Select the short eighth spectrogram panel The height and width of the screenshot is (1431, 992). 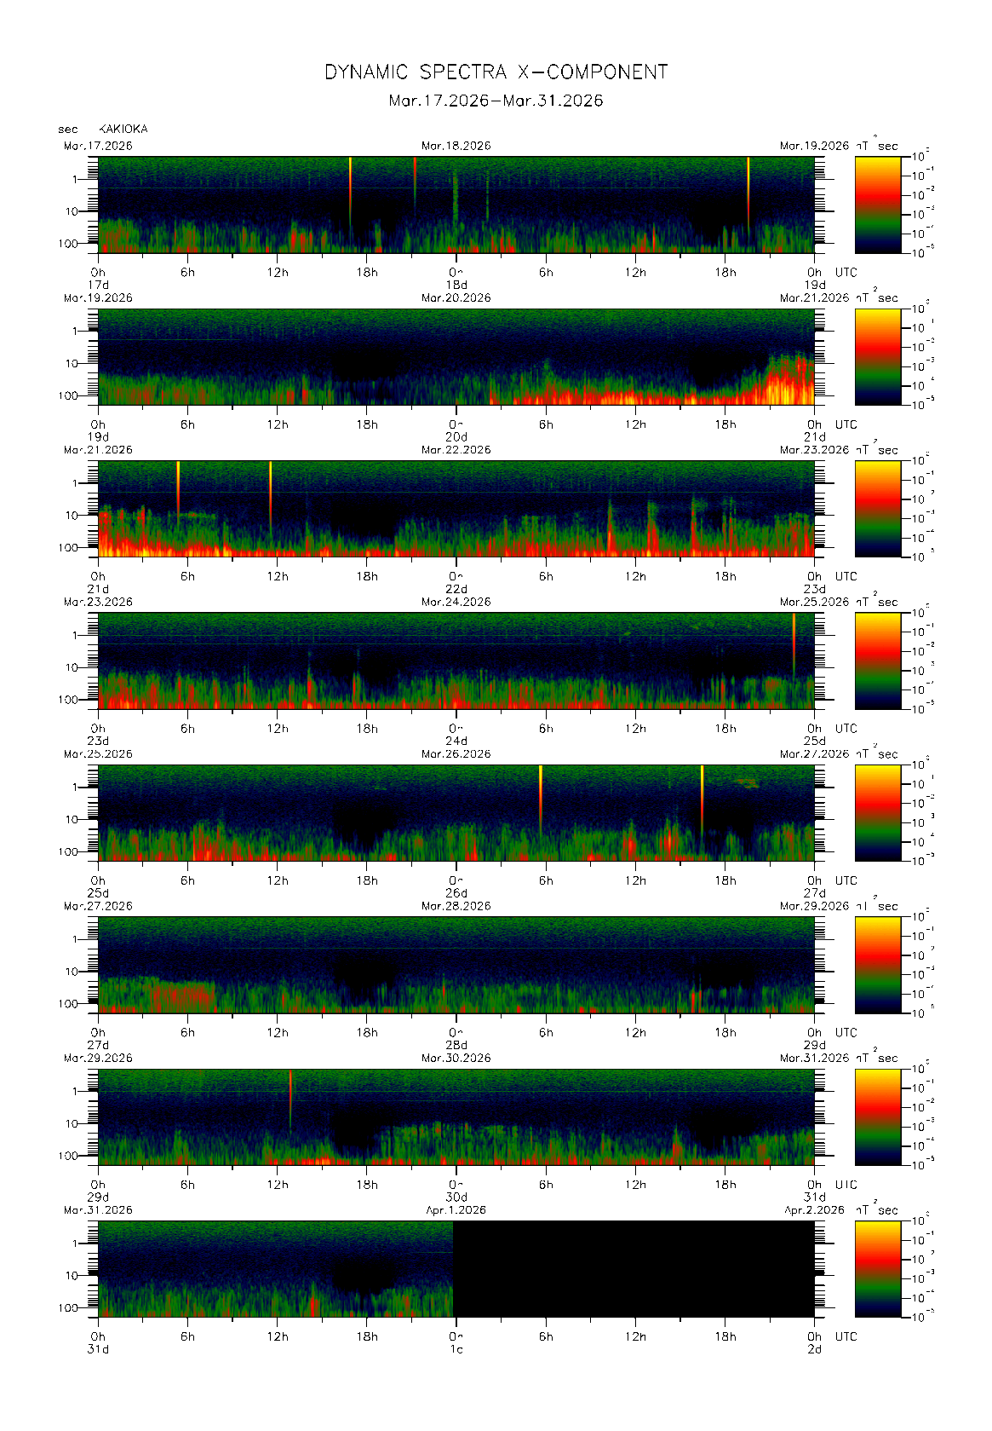click(x=275, y=1268)
